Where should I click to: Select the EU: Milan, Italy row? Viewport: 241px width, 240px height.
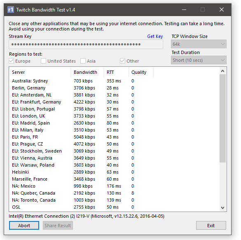[x=81, y=130]
